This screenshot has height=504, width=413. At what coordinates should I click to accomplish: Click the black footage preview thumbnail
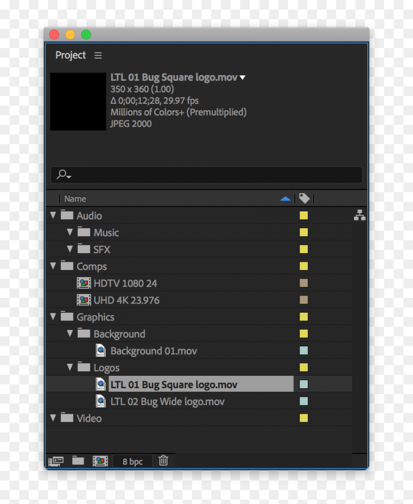pyautogui.click(x=78, y=101)
